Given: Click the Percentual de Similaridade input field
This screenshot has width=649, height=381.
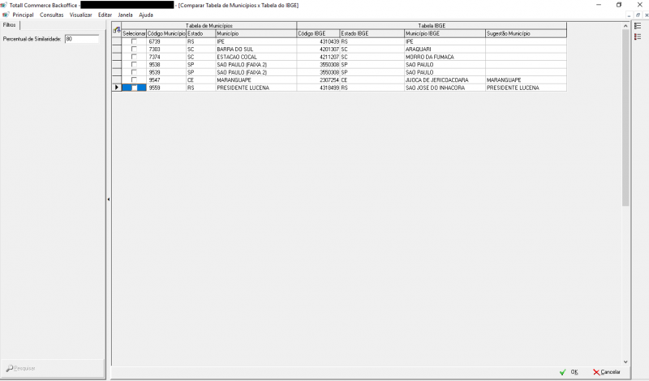Looking at the screenshot, I should tap(81, 39).
